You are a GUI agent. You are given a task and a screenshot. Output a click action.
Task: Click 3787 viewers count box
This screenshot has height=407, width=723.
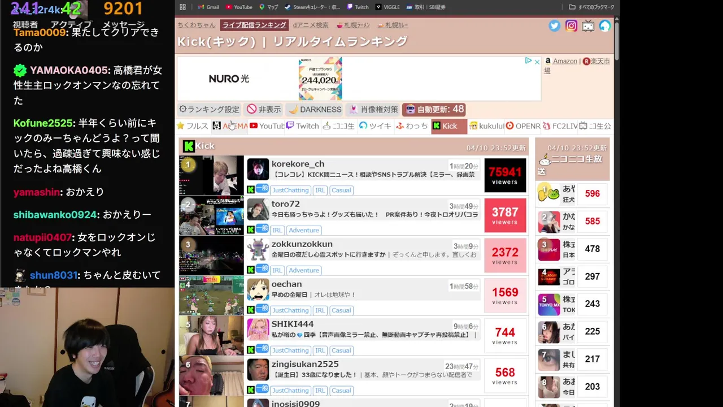(x=505, y=215)
